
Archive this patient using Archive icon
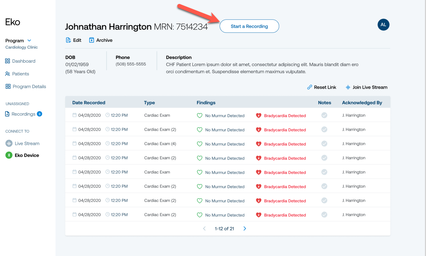coord(92,40)
